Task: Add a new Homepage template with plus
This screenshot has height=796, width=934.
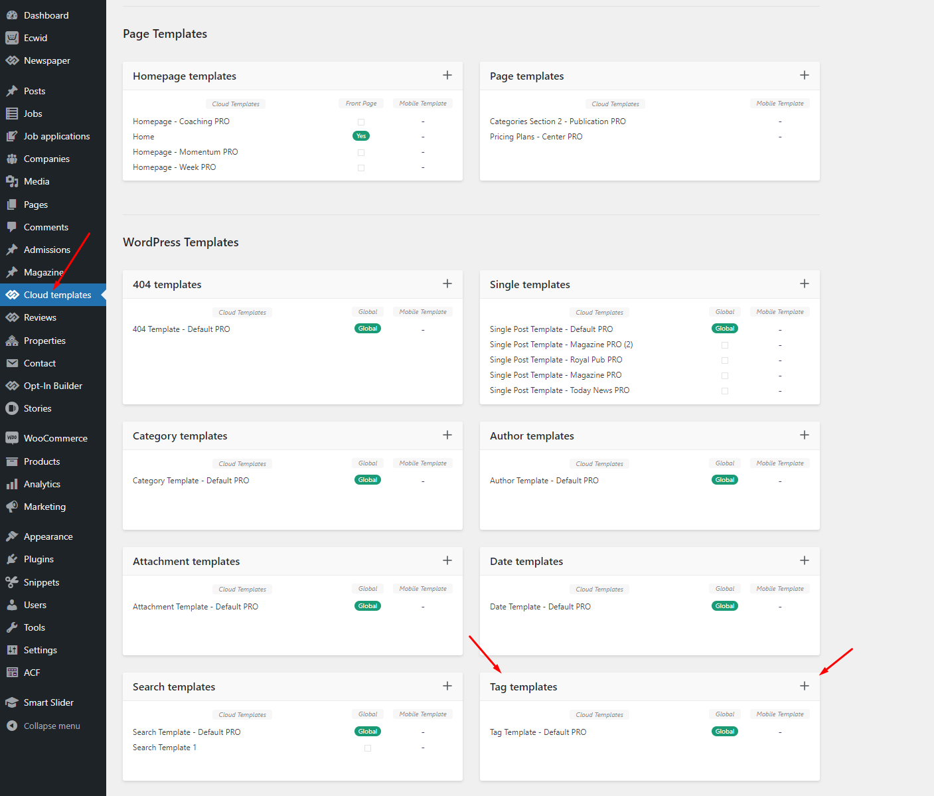Action: click(x=447, y=75)
